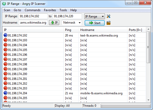Click ping [n/a] cell for 91.198.174.193
153x110 pixels.
click(x=68, y=40)
